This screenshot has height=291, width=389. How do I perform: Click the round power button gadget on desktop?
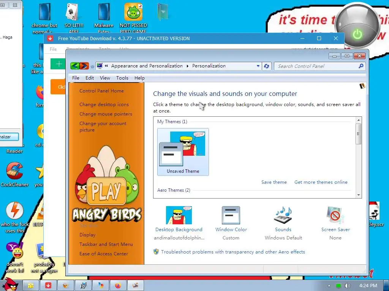click(x=357, y=26)
